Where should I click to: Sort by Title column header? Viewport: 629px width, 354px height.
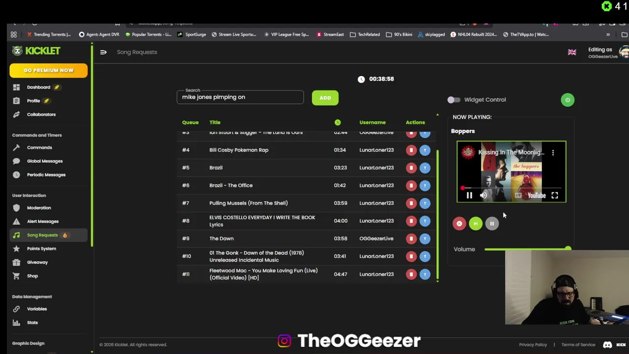[x=215, y=122]
